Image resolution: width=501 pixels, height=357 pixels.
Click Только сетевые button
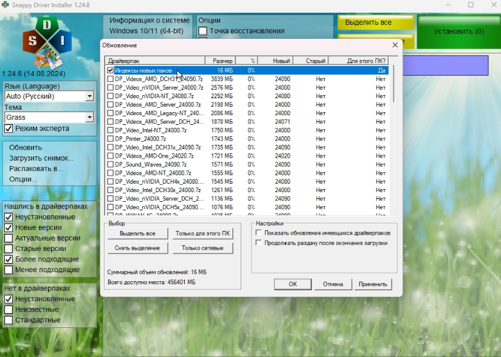click(203, 248)
